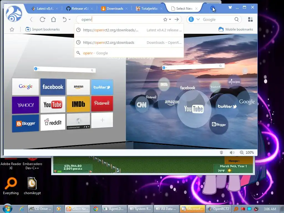Viewport: 284px width, 213px height.
Task: Reload the page with the refresh icon
Action: pyautogui.click(x=42, y=19)
